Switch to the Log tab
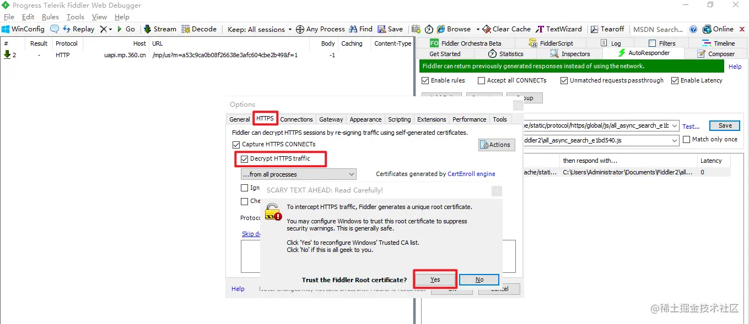This screenshot has height=324, width=749. 610,43
